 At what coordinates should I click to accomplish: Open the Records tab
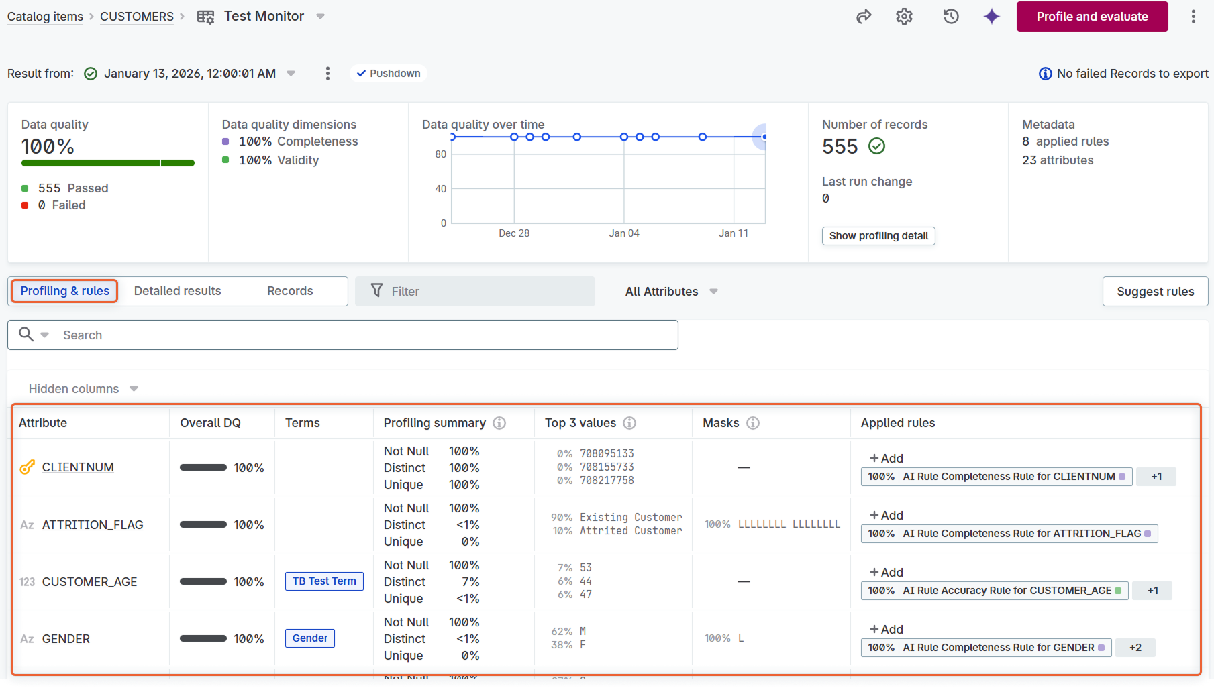tap(289, 291)
